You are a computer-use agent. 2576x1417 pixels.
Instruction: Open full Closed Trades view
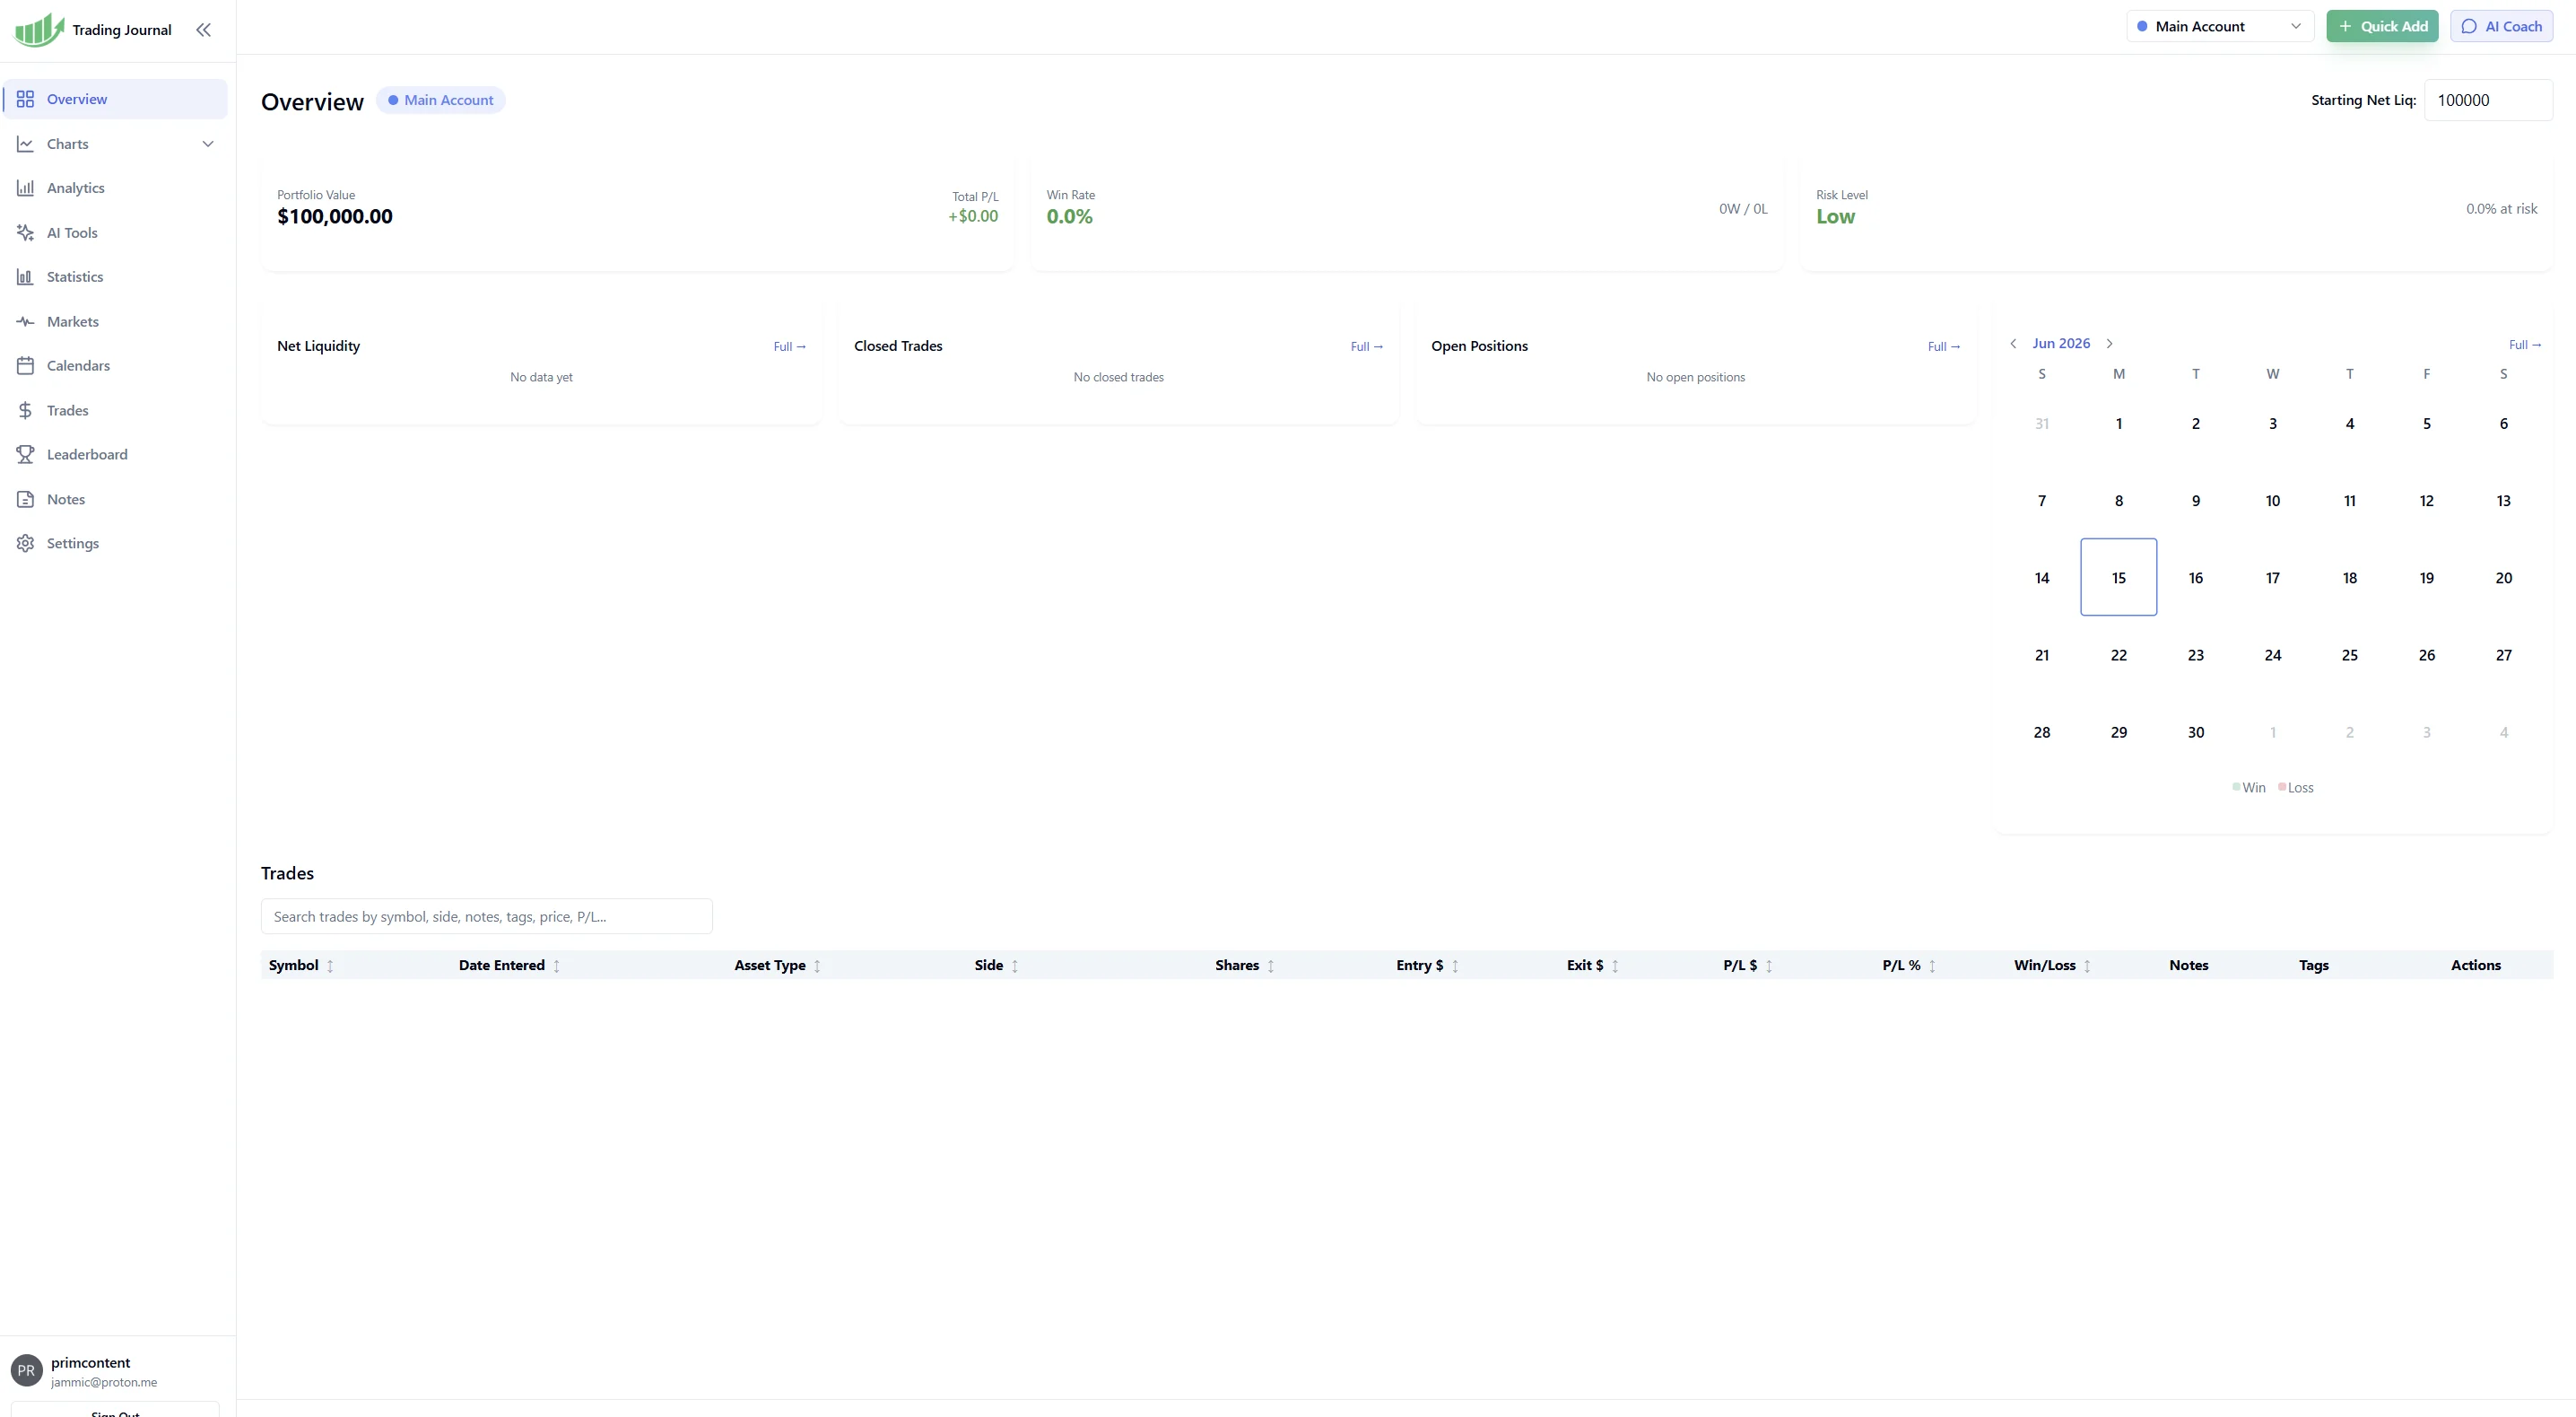[x=1366, y=347]
